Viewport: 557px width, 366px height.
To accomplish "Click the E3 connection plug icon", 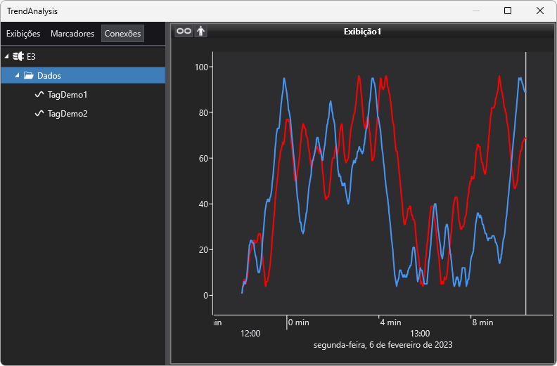I will tap(18, 56).
